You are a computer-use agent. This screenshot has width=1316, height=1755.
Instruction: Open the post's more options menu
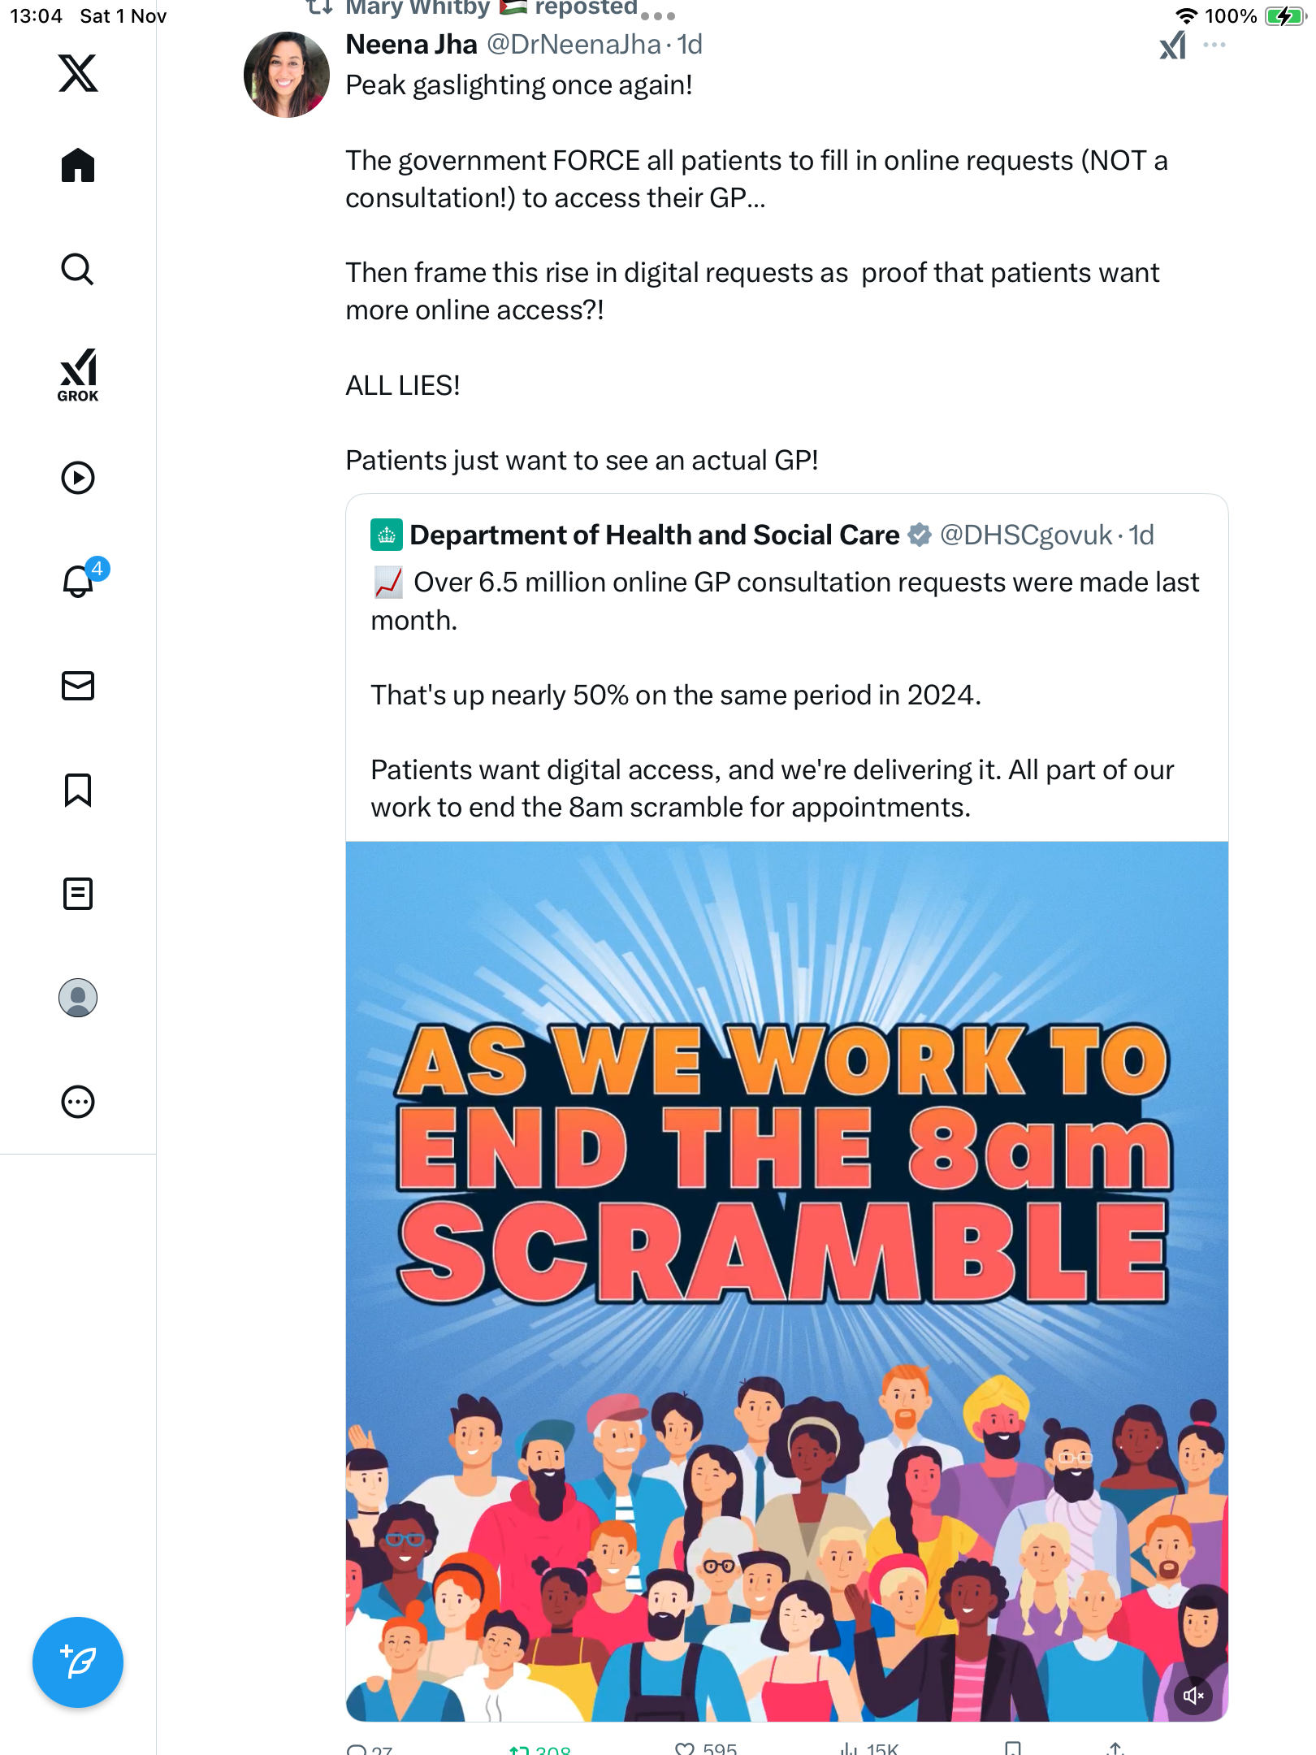click(x=1214, y=45)
